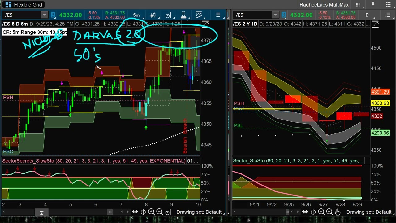Image resolution: width=396 pixels, height=223 pixels.
Task: Click the right chart 4332.00 last price
Action: click(x=301, y=15)
